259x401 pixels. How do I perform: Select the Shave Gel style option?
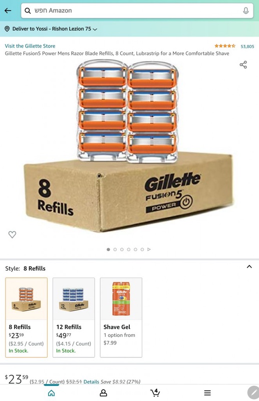pos(121,317)
